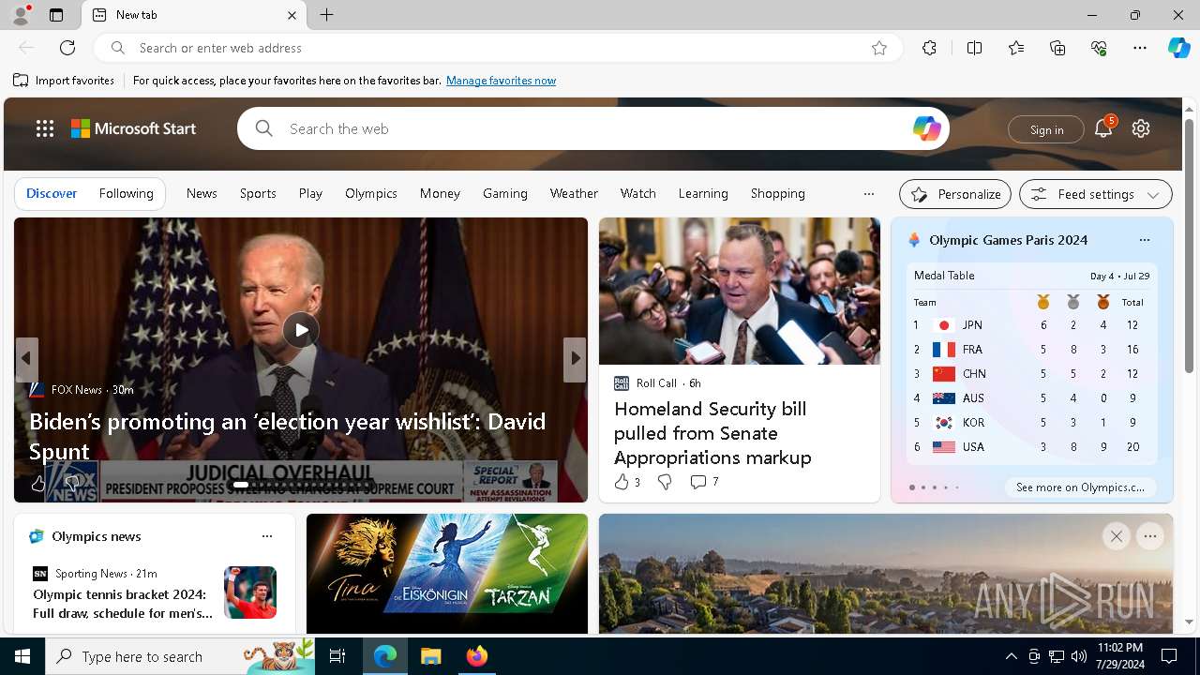Open Windows Start menu

coord(22,656)
